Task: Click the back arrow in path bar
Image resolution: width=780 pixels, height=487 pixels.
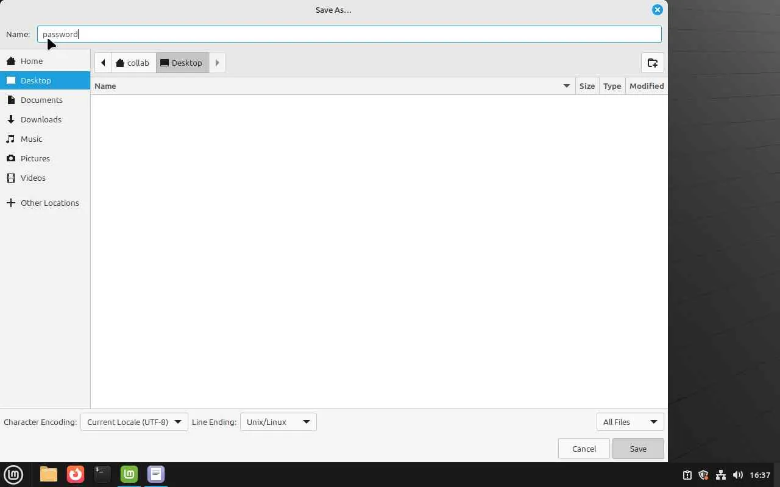Action: (x=103, y=63)
